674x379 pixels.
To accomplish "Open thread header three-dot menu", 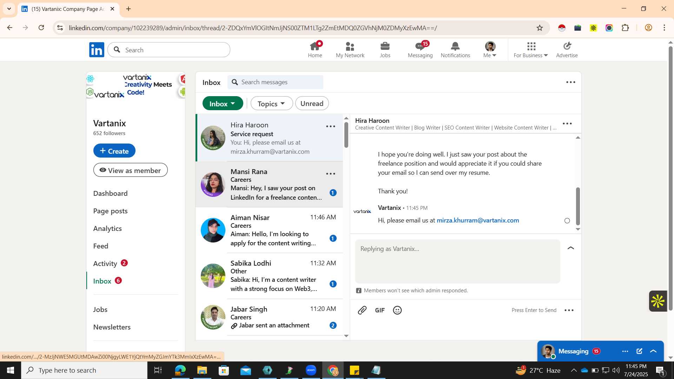I will (567, 124).
